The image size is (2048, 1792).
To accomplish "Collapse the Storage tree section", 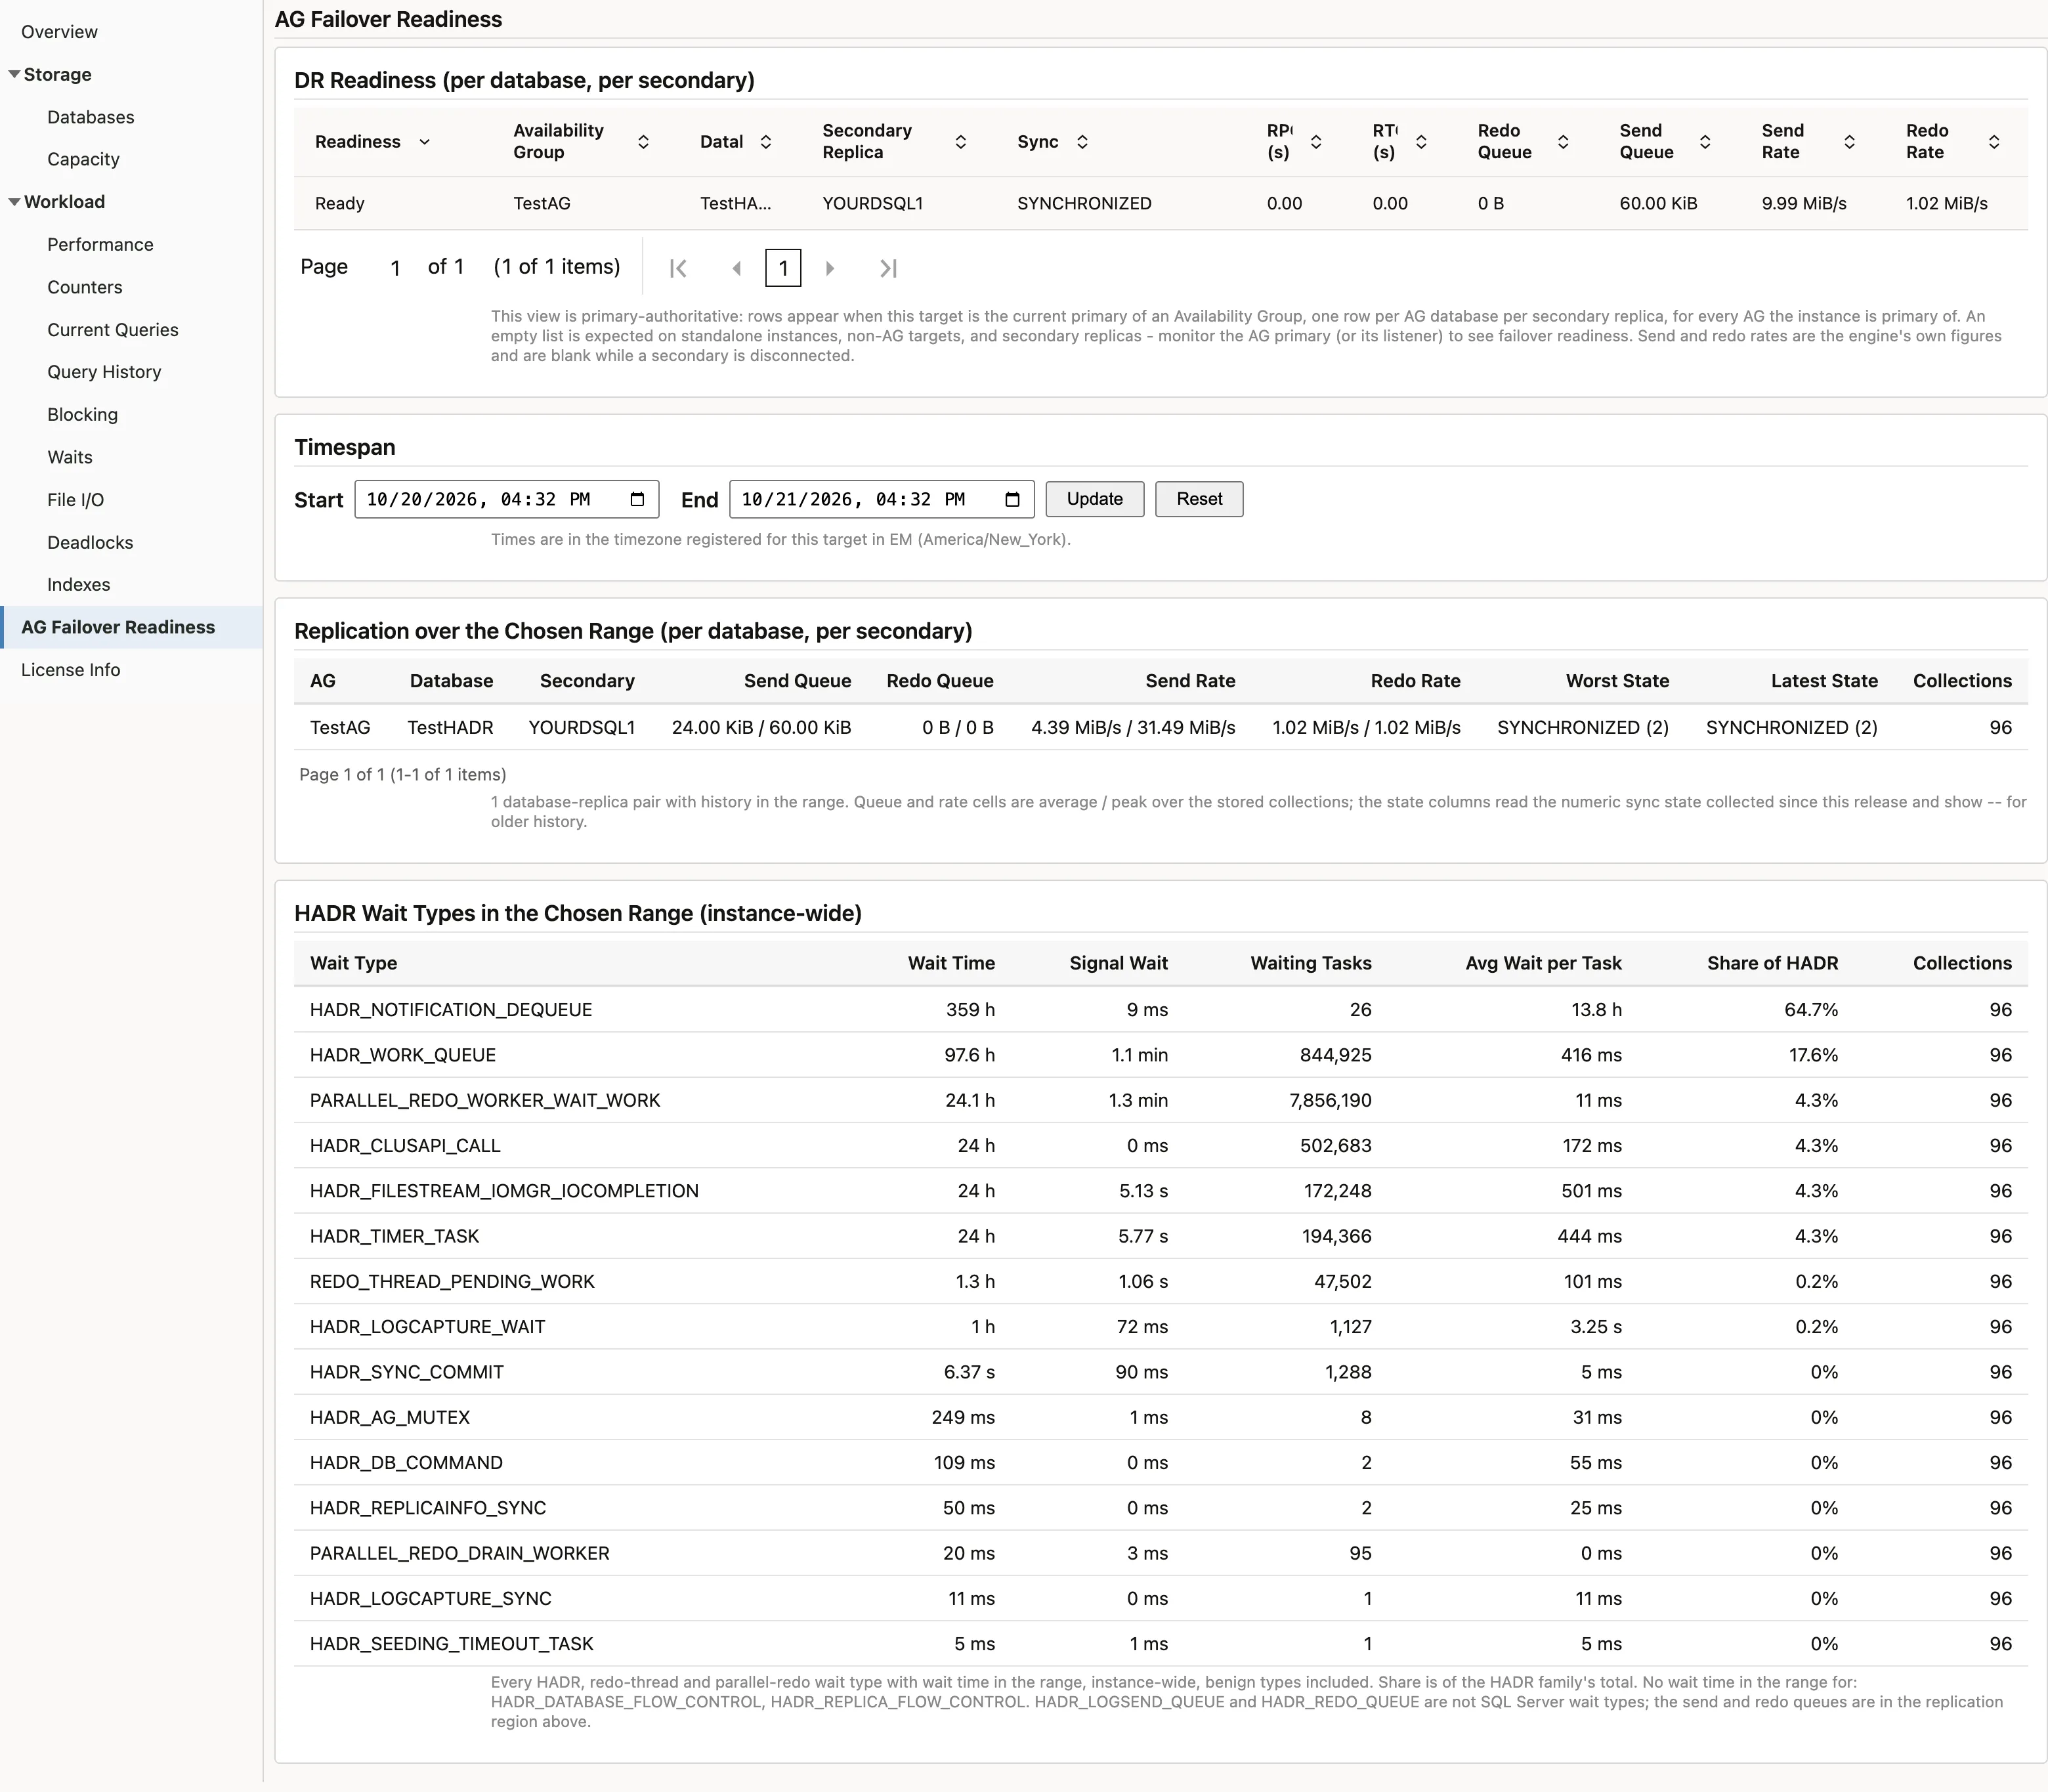I will (14, 74).
